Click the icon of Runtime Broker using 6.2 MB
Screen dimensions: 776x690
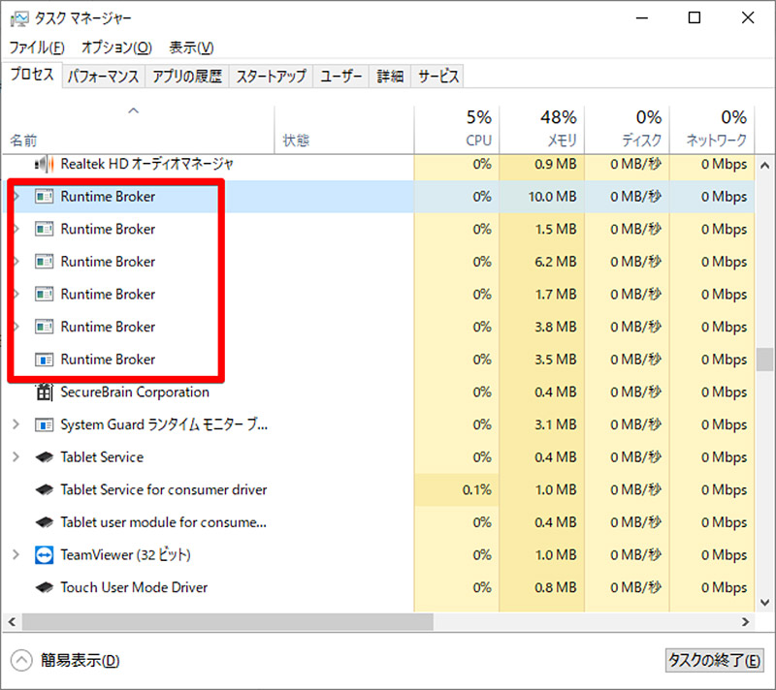point(44,262)
